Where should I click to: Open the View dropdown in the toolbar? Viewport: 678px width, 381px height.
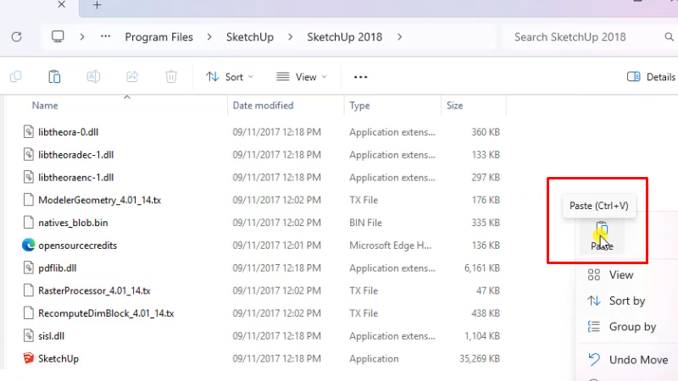[302, 77]
